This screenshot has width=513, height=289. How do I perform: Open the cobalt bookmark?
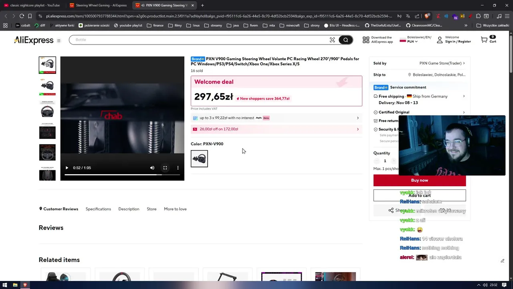click(x=23, y=25)
